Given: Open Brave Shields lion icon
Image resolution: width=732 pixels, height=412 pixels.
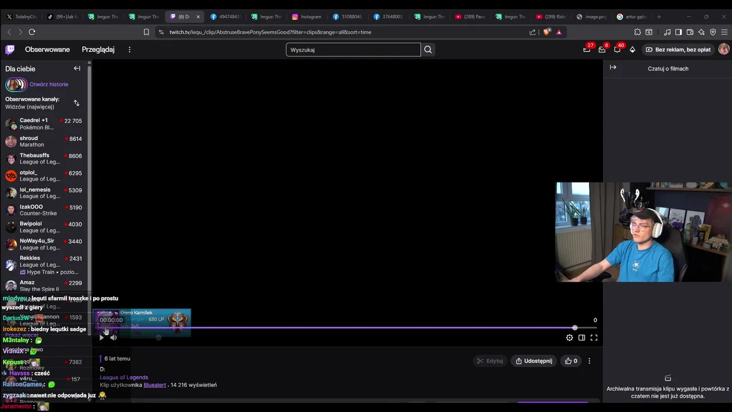Looking at the screenshot, I should click(547, 32).
